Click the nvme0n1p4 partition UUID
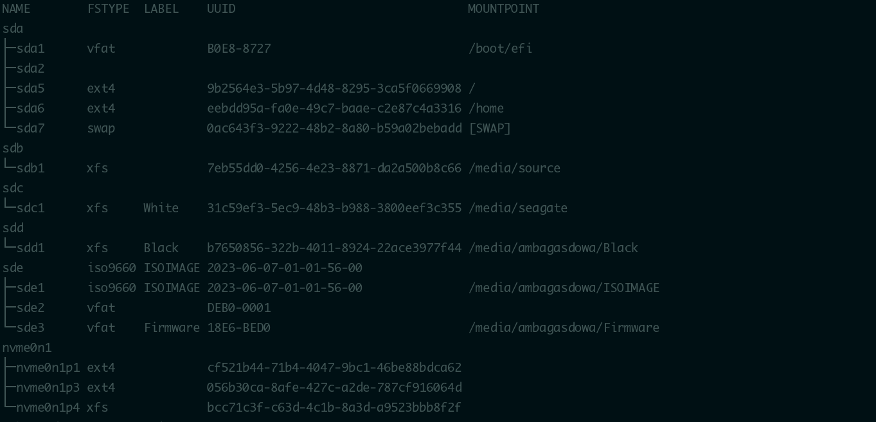Viewport: 876px width, 422px height. (x=334, y=407)
